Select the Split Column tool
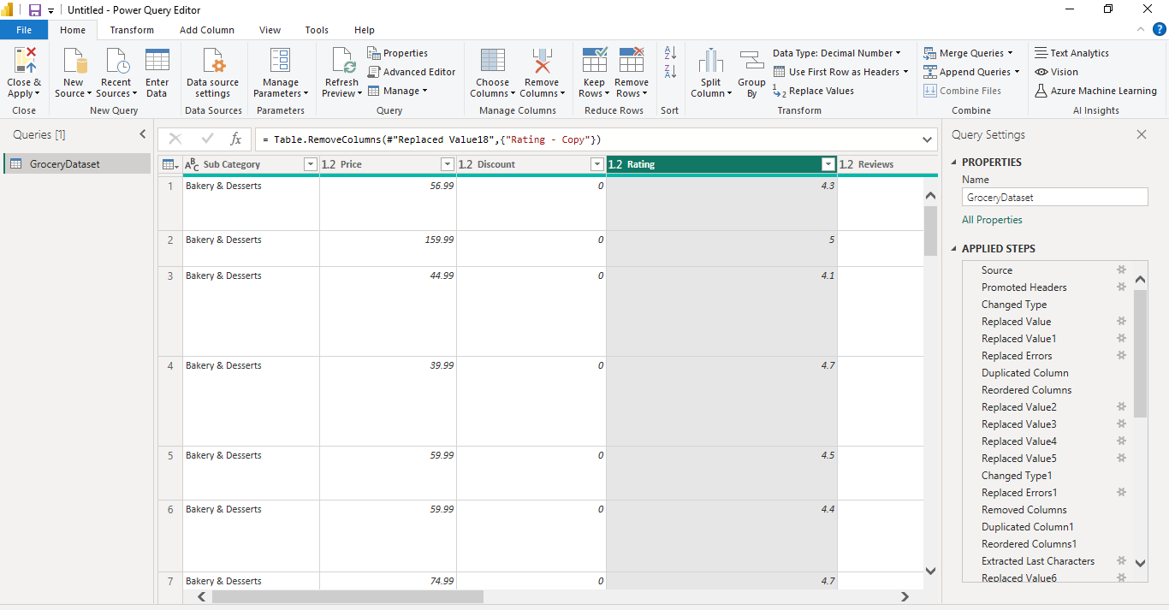This screenshot has width=1169, height=610. (710, 73)
